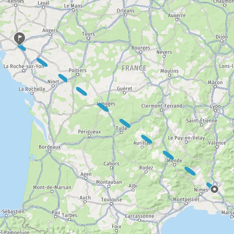
Task: Click the FRANCE country label
Action: click(134, 68)
